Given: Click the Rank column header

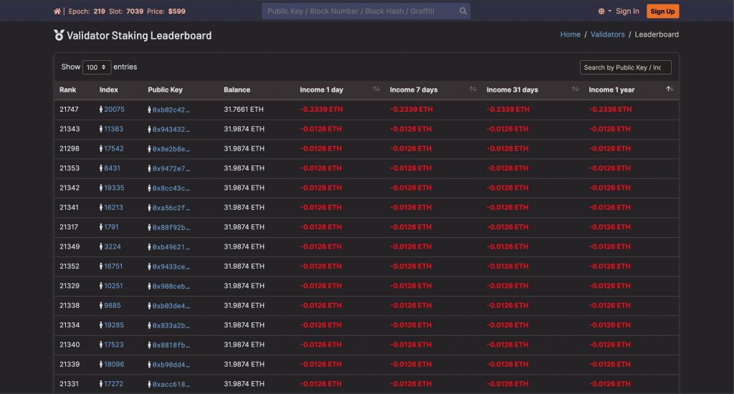Looking at the screenshot, I should [x=68, y=90].
